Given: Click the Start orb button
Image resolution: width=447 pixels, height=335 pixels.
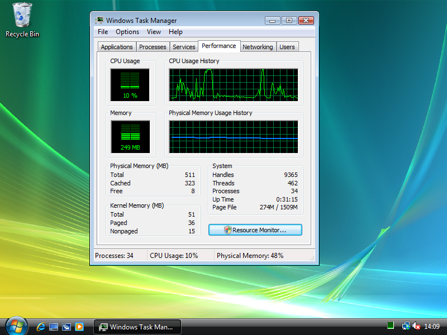Looking at the screenshot, I should tap(17, 326).
